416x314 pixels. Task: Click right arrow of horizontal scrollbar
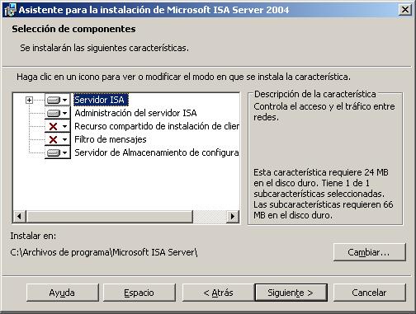coord(233,217)
